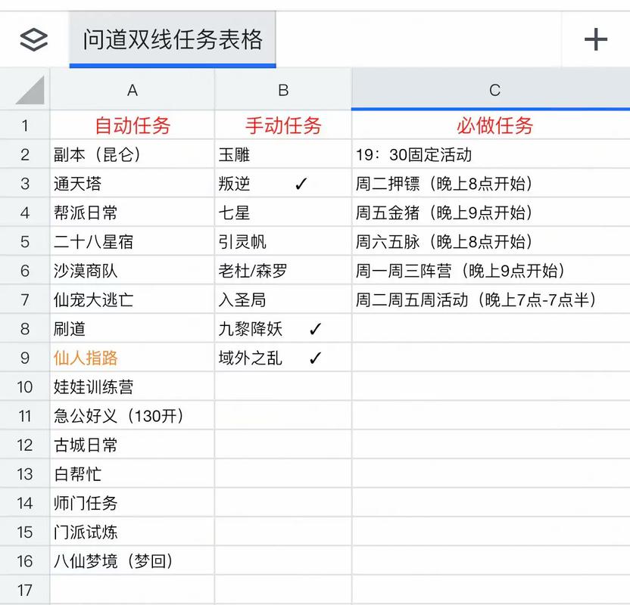Viewport: 630px width, 605px height.
Task: Select cell 副本（昆仑）
Action: pos(133,154)
